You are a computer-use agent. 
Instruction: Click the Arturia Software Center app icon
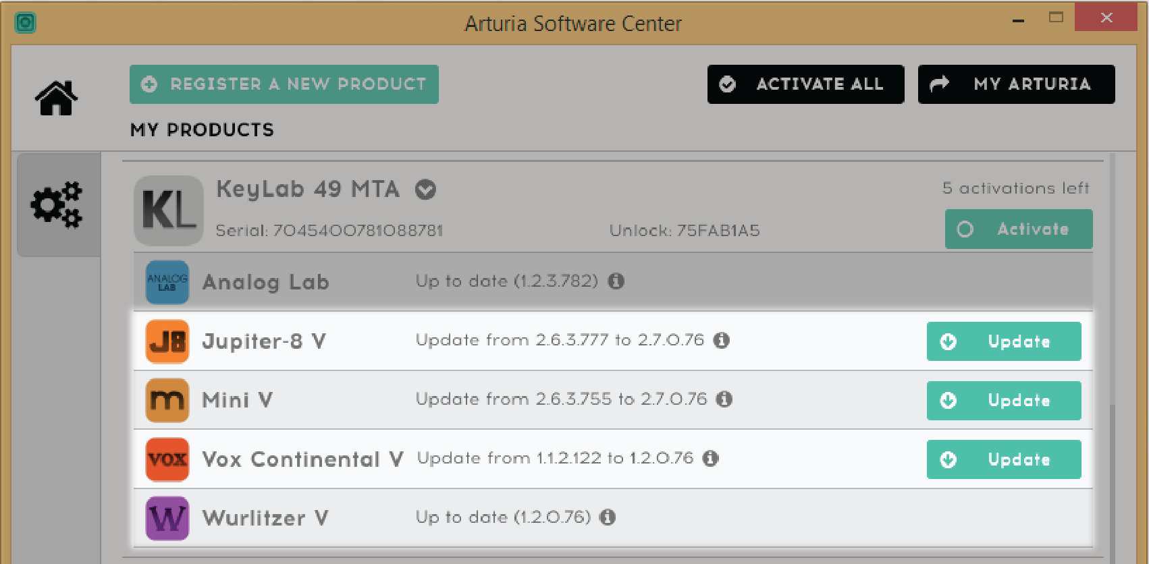tap(26, 23)
